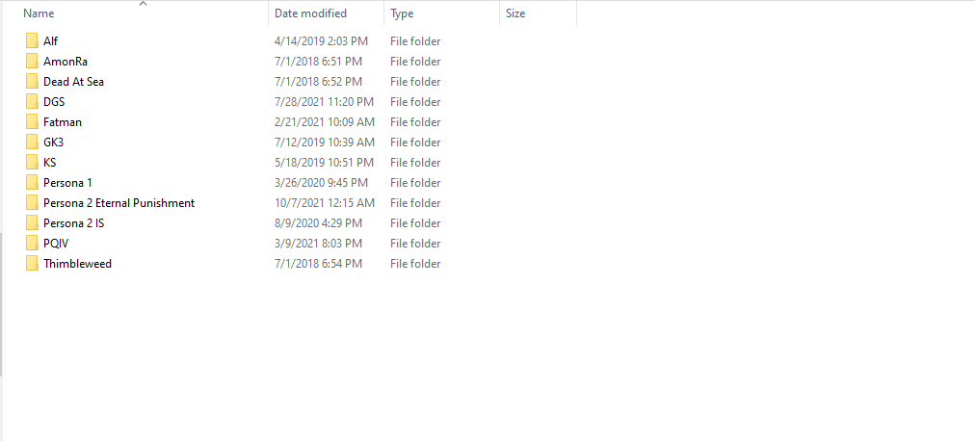Click the sort arrow above Name
The height and width of the screenshot is (441, 976).
pyautogui.click(x=143, y=4)
